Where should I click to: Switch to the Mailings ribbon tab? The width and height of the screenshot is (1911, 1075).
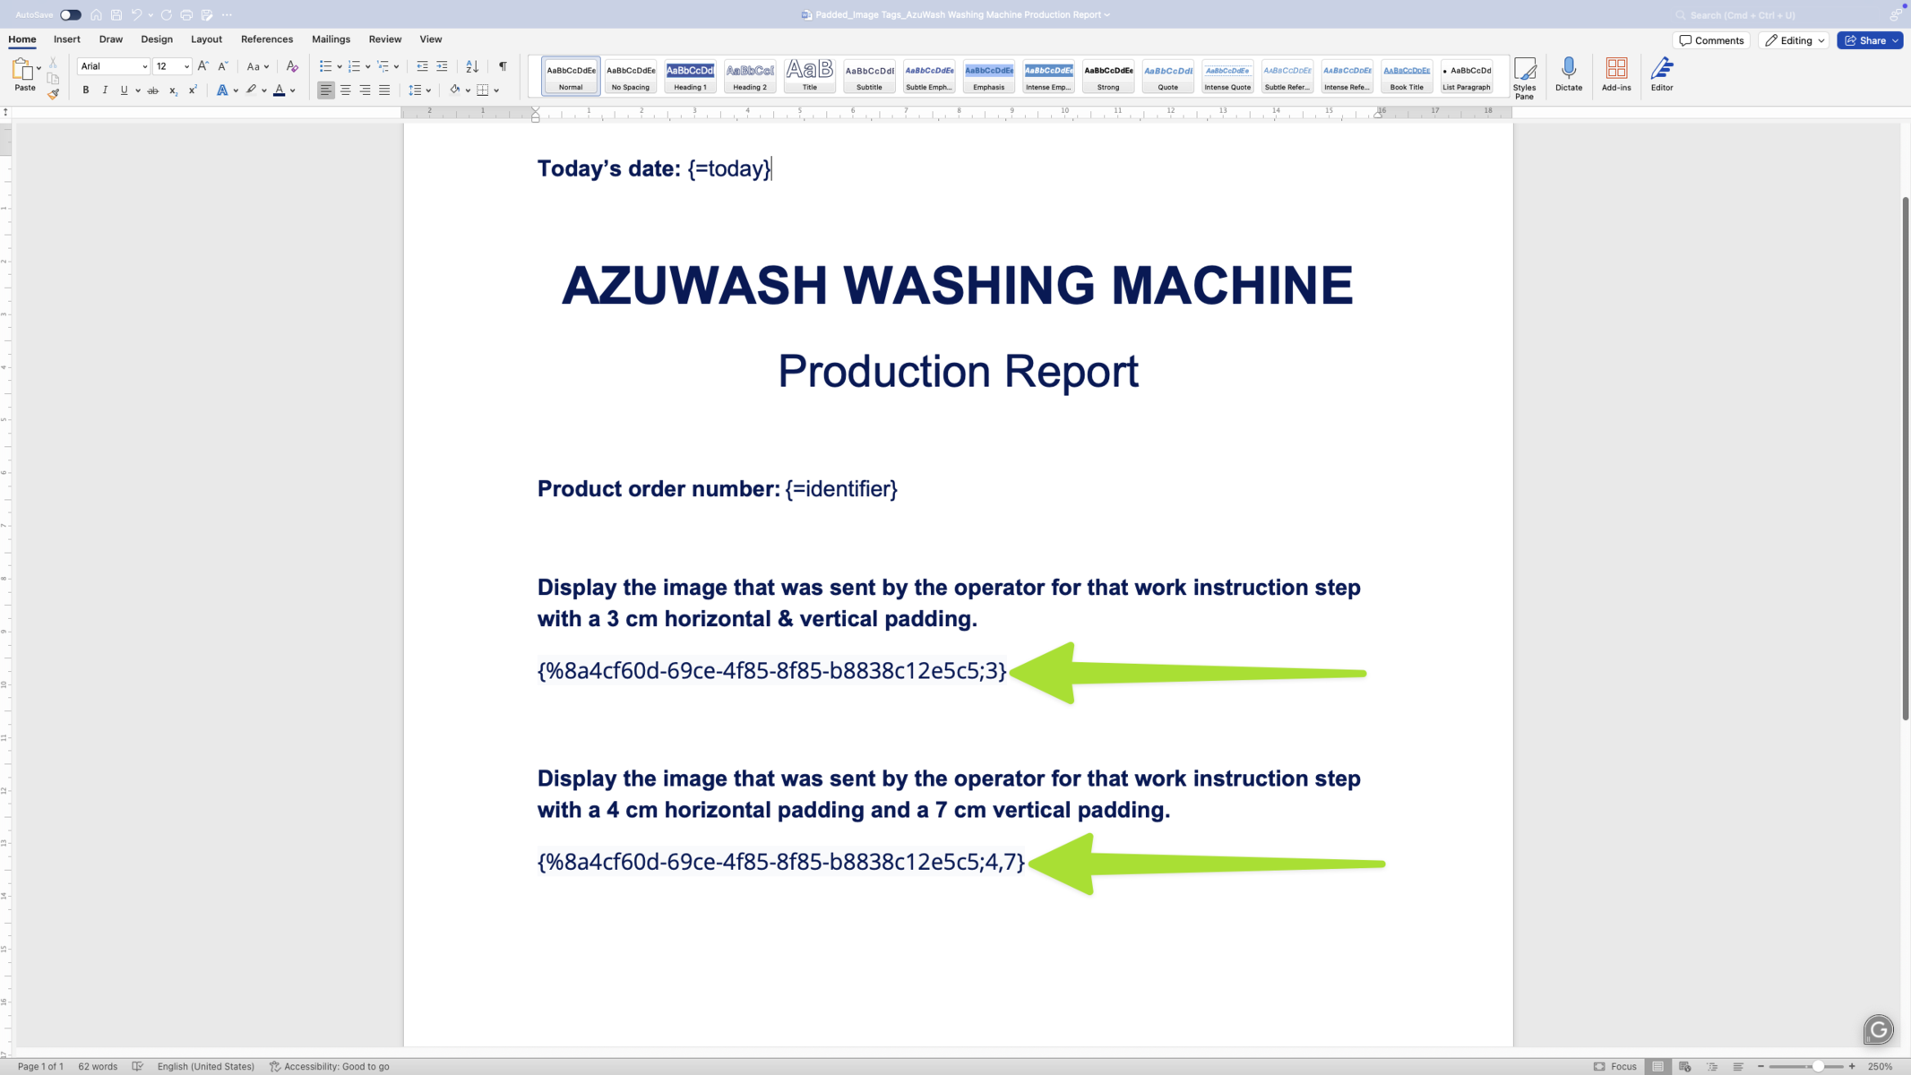point(331,39)
